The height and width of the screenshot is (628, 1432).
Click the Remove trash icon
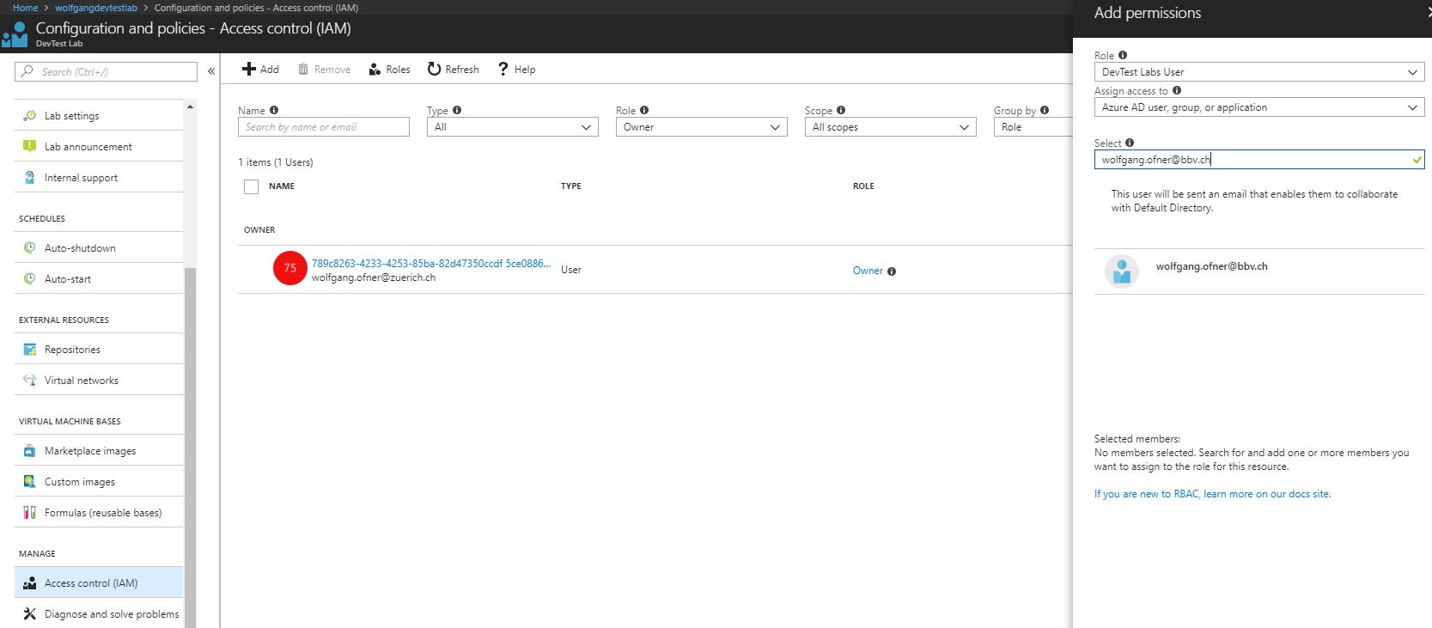pos(303,69)
